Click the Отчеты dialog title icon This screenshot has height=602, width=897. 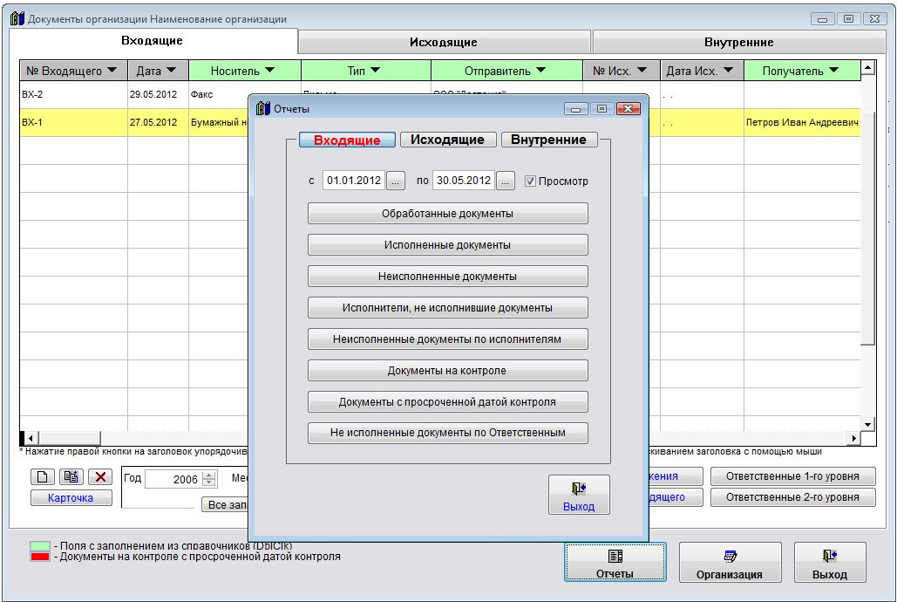coord(263,108)
